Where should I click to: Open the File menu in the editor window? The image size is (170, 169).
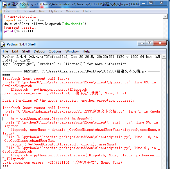[7, 11]
